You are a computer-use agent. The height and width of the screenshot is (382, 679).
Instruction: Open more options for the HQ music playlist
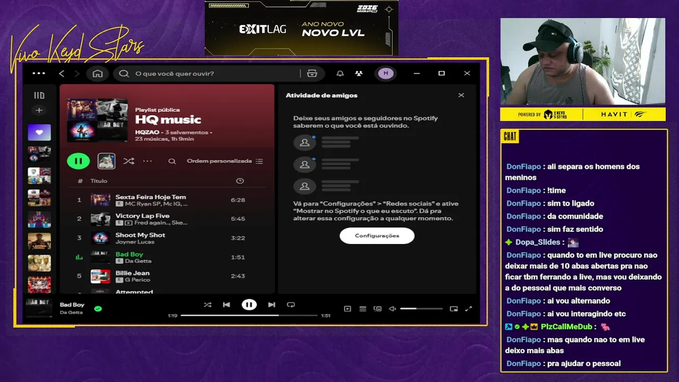pyautogui.click(x=147, y=161)
